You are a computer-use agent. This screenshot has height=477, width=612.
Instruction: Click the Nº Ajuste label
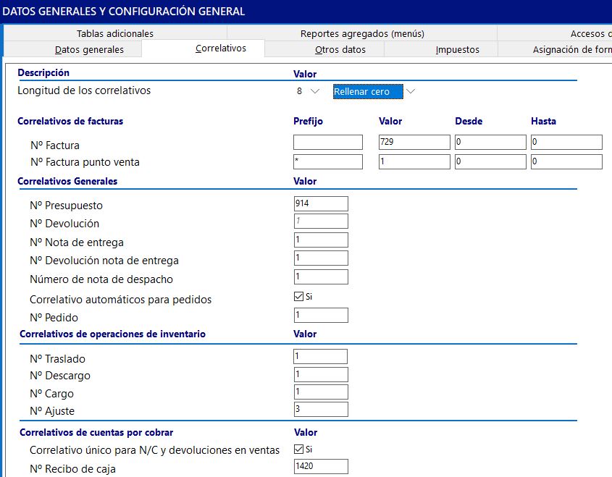point(52,411)
